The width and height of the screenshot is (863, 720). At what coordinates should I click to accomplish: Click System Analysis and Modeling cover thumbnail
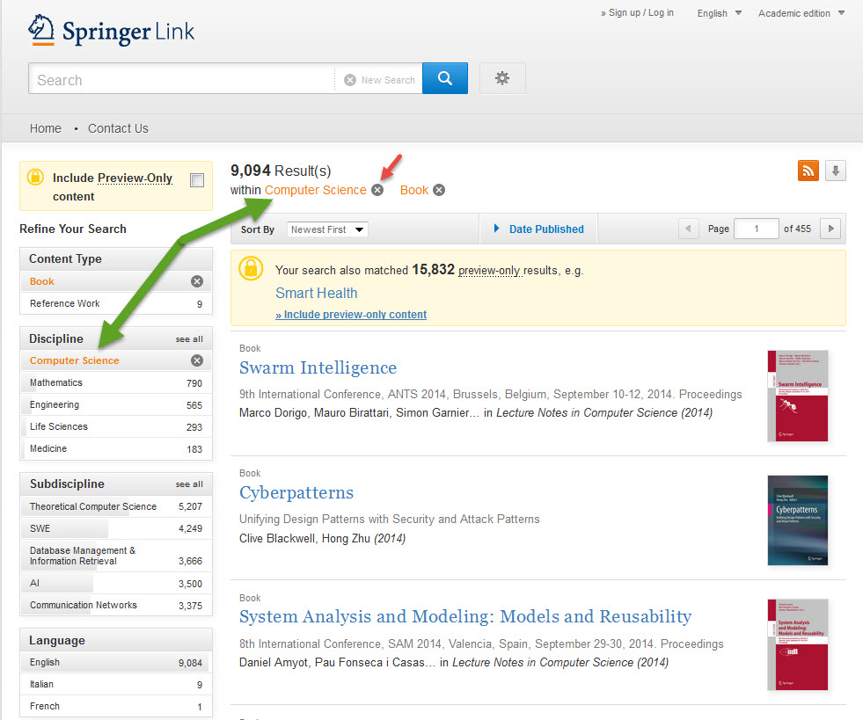[x=798, y=644]
